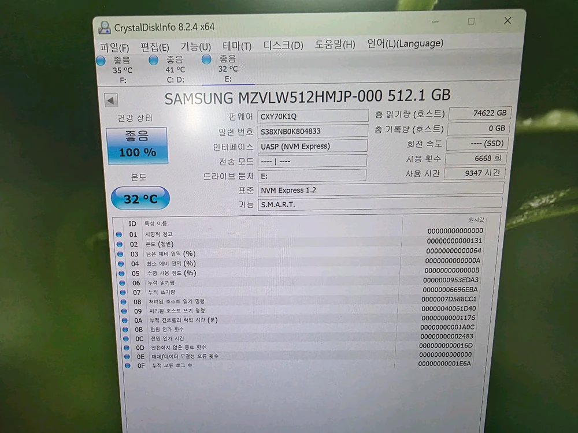Open the 디스크(D) menu
578x433 pixels.
[x=283, y=45]
